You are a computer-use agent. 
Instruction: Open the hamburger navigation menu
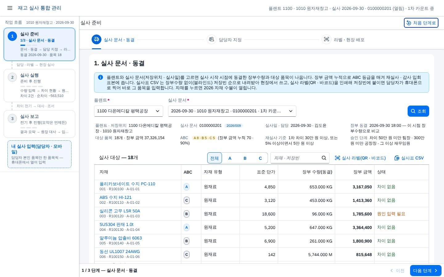click(10, 8)
